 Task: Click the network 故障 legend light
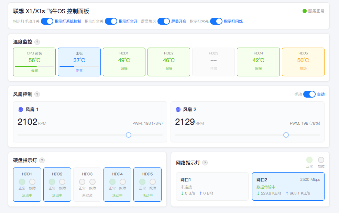coord(321,160)
